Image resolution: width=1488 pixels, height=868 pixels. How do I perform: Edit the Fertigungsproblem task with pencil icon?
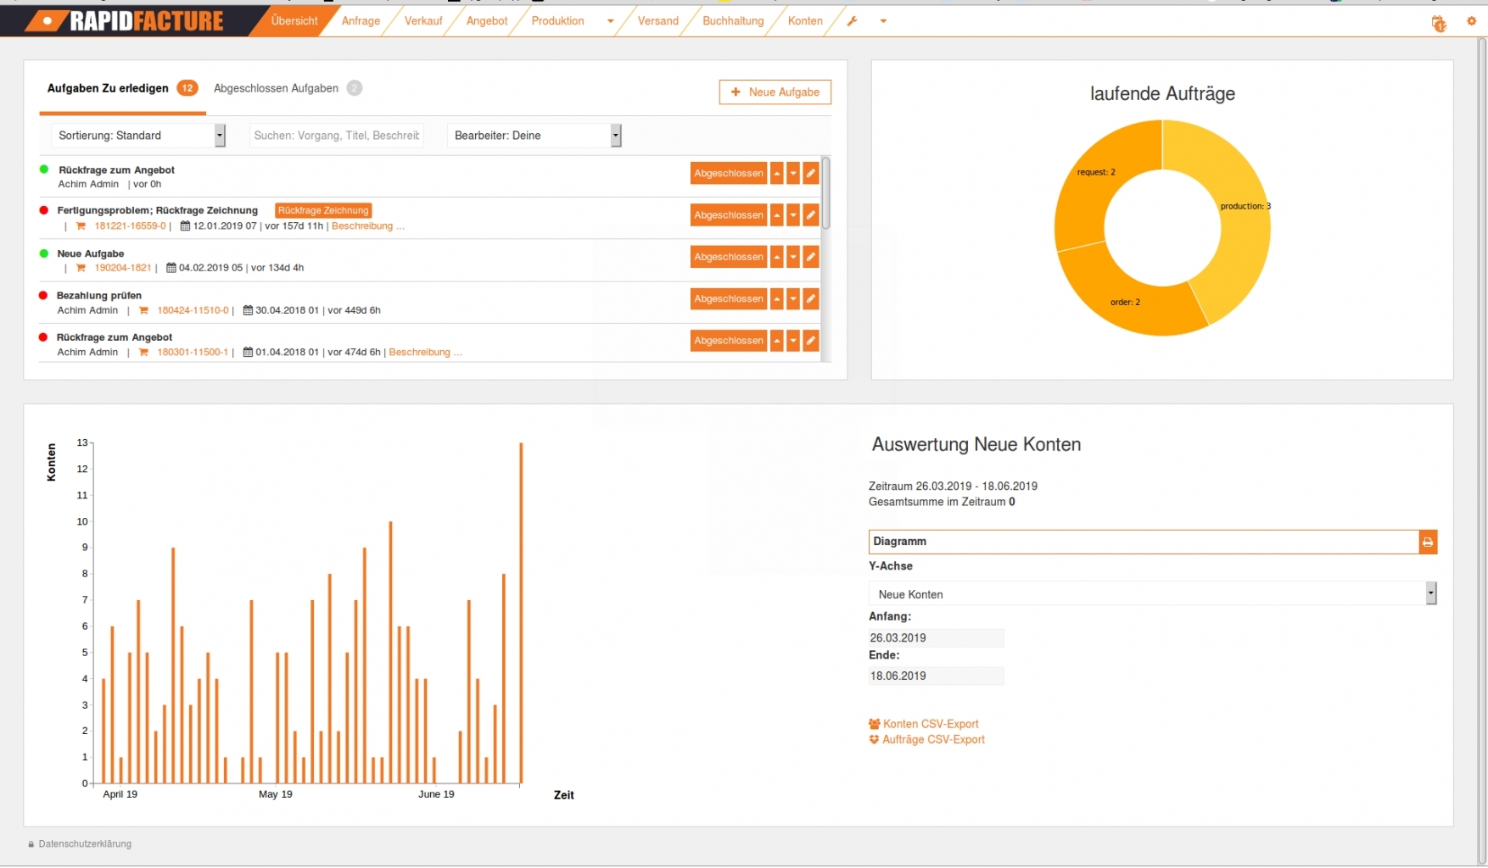(811, 215)
